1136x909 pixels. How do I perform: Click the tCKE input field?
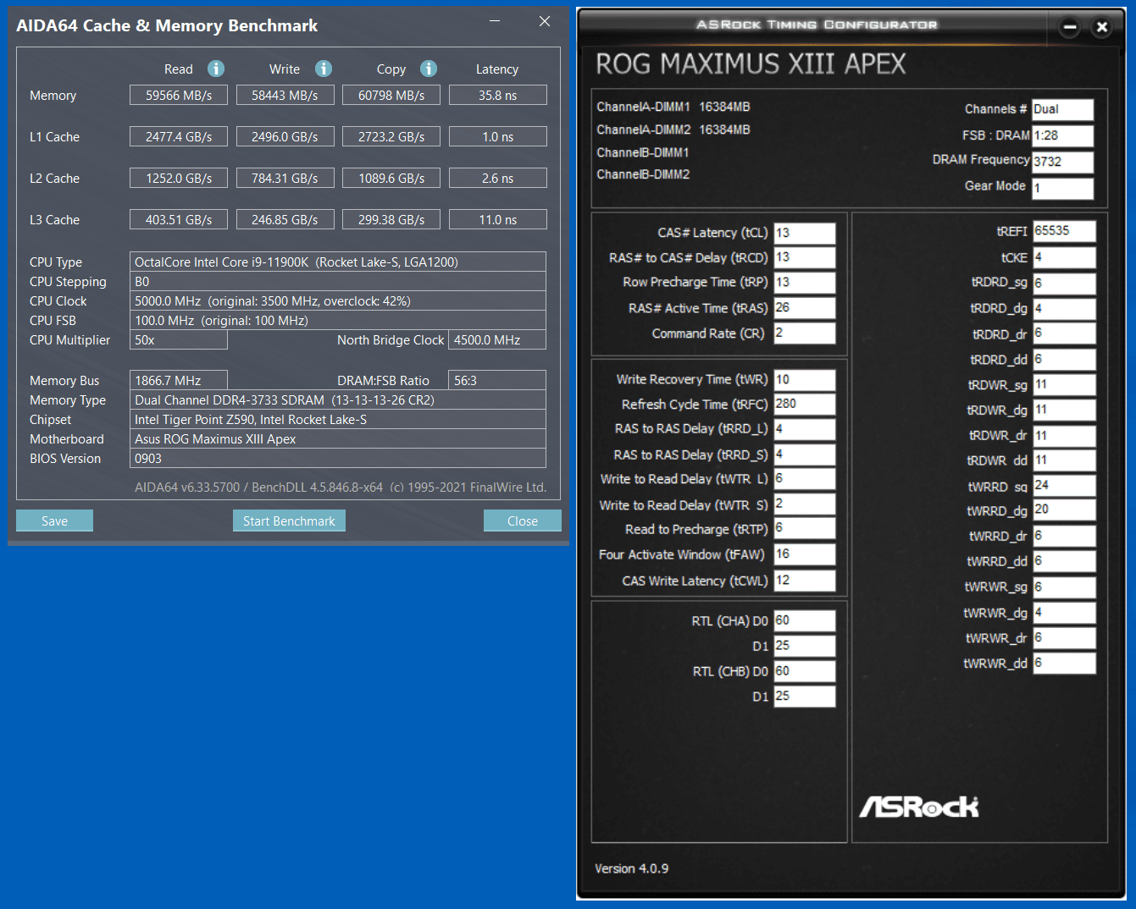click(1064, 257)
